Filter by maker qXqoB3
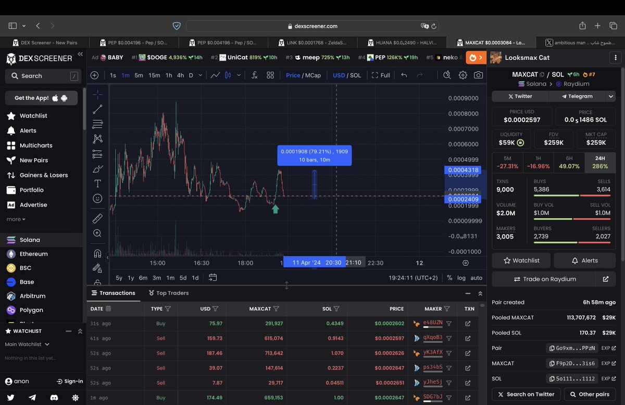625x405 pixels. [x=449, y=338]
